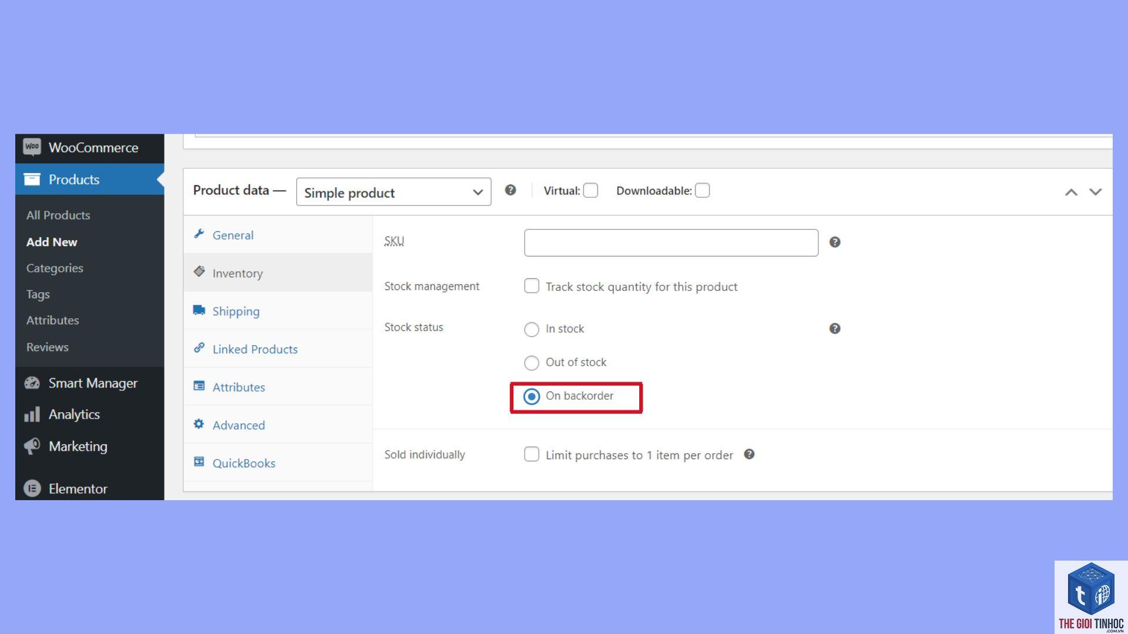
Task: Click help icon beside Stock status options
Action: pos(835,329)
